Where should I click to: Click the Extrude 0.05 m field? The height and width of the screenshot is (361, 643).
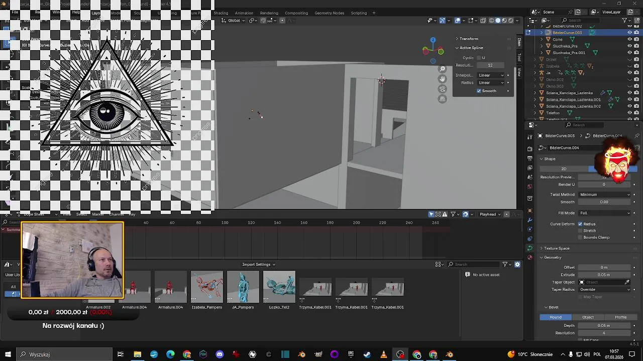604,275
